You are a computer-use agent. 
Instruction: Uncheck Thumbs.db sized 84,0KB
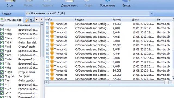pyautogui.click(x=47, y=70)
